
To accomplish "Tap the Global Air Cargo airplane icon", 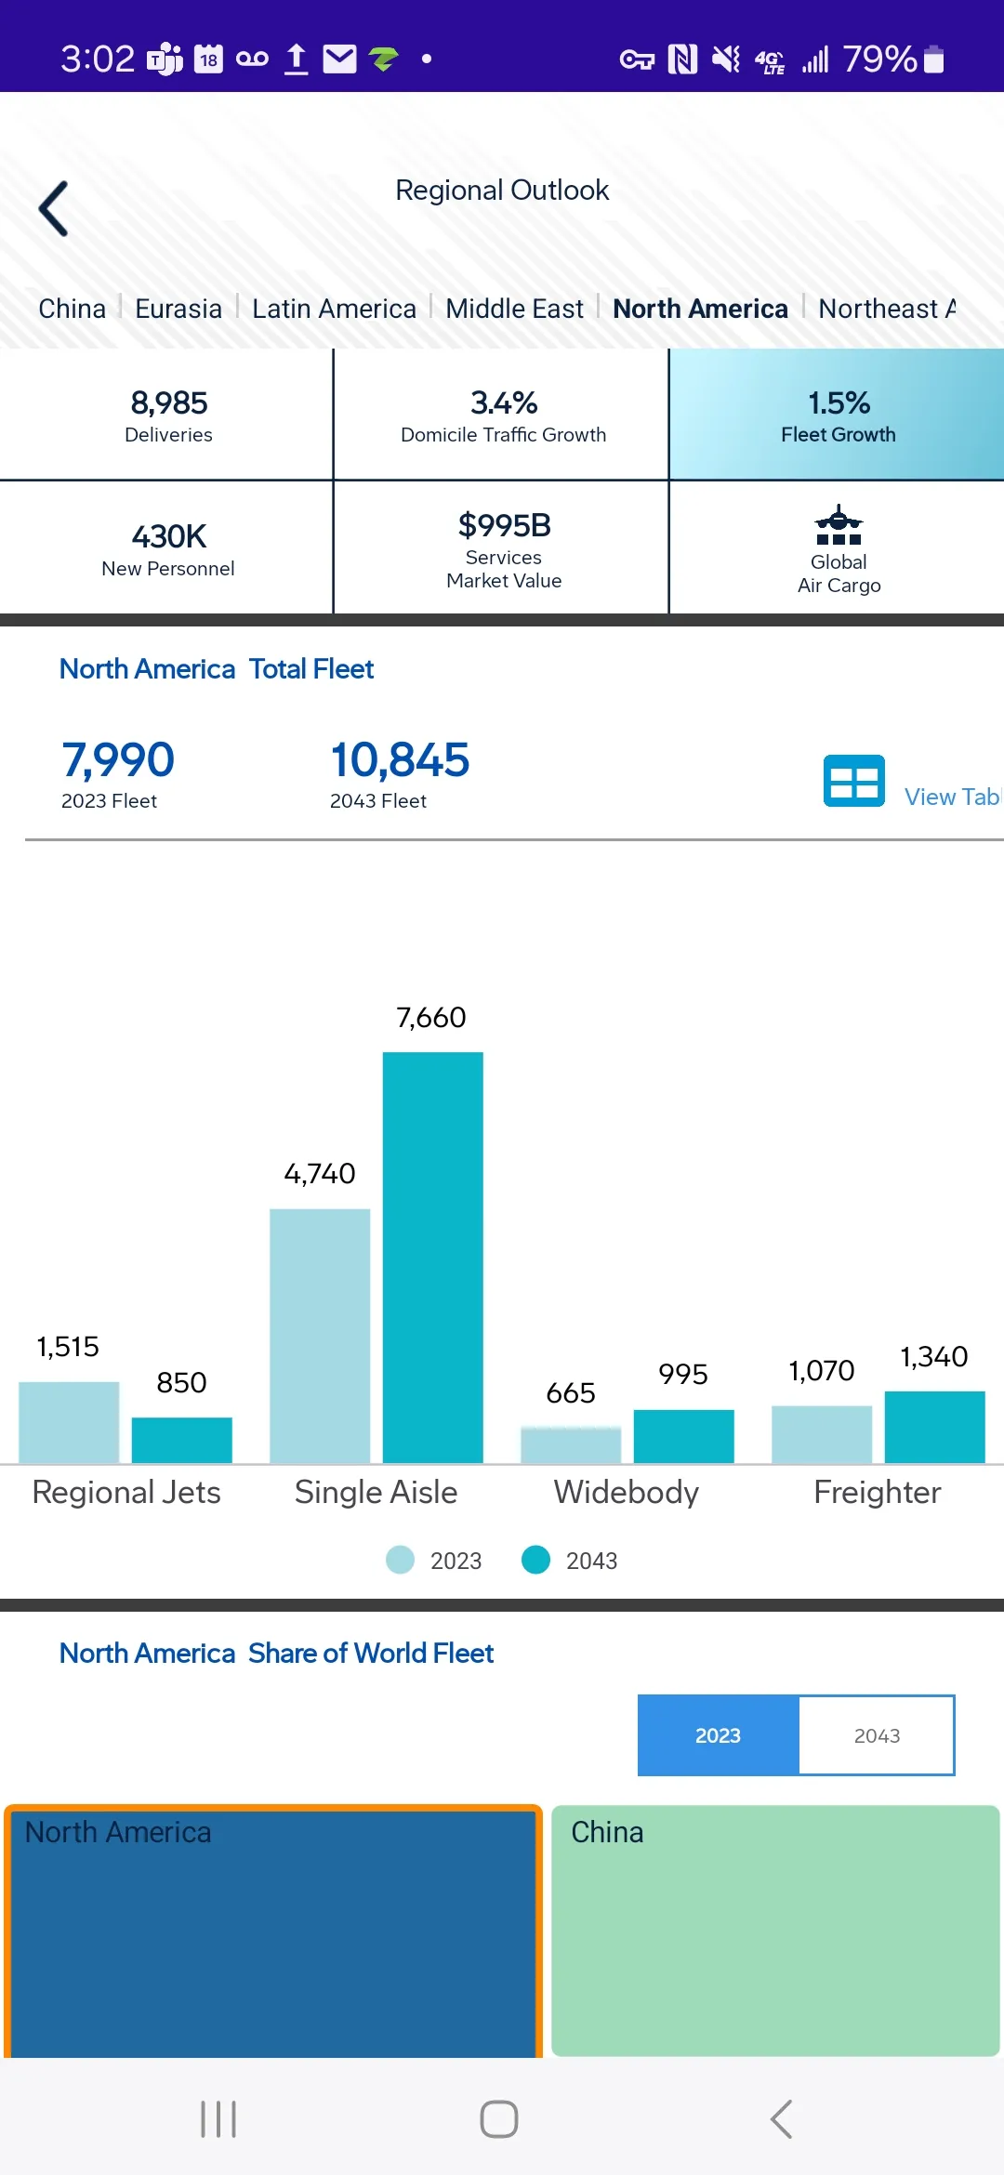I will click(839, 525).
